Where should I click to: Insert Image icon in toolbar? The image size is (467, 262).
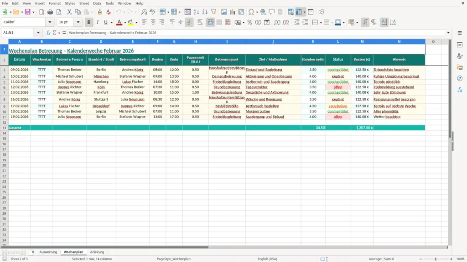pos(224,12)
